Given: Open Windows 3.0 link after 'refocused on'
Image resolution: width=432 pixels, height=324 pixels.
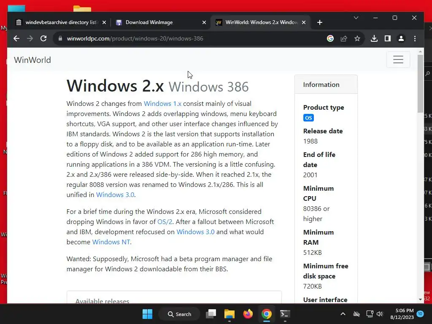Looking at the screenshot, I should (195, 232).
